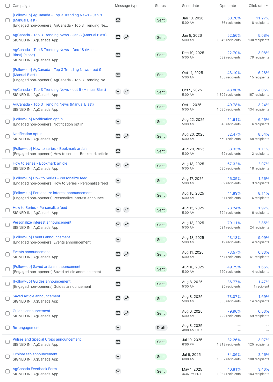Check the checkbox next to Events announcement
Viewport: 273px width, 382px height.
click(x=7, y=254)
